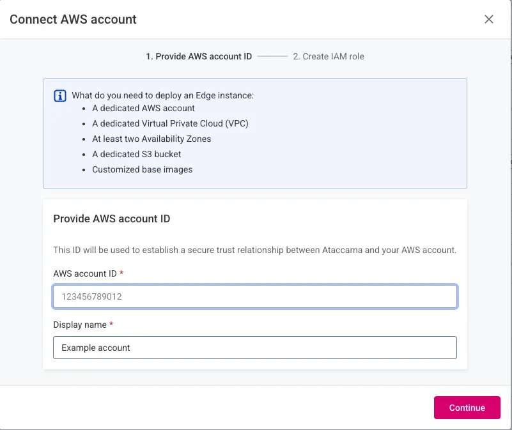Select the AWS account ID input field

[254, 296]
